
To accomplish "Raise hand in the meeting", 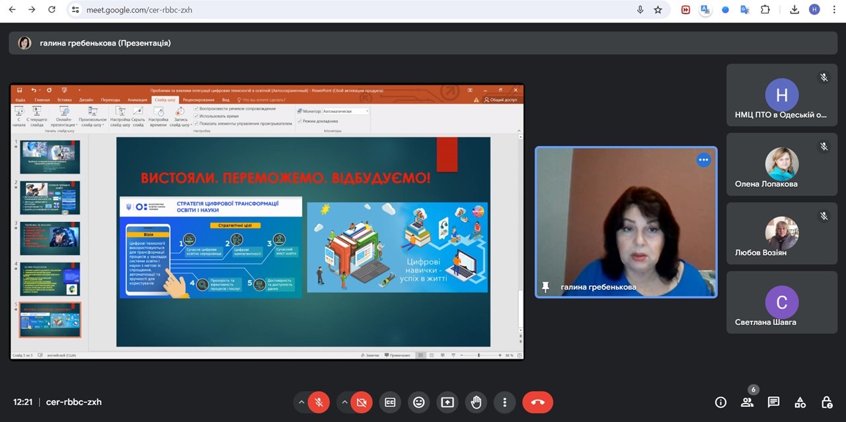I will click(476, 402).
